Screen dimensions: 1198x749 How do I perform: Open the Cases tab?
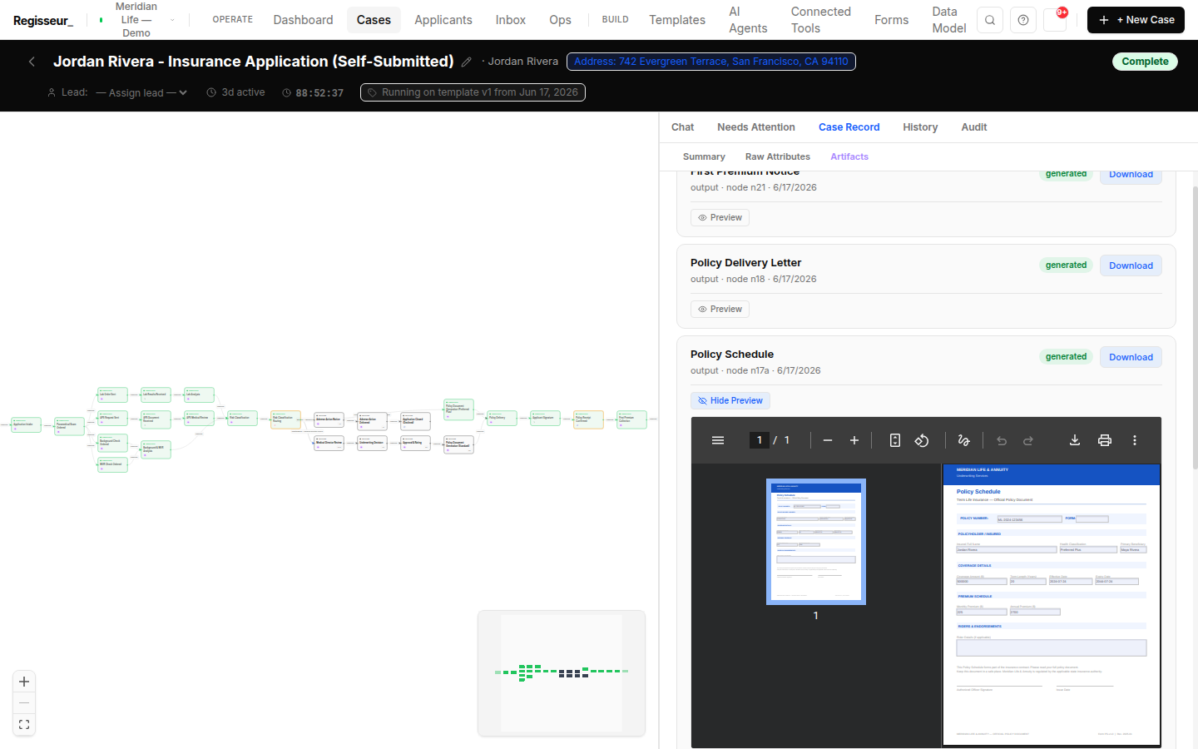point(374,20)
